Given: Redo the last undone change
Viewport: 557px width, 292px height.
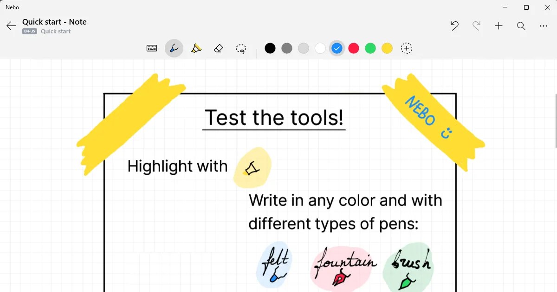Looking at the screenshot, I should (477, 26).
